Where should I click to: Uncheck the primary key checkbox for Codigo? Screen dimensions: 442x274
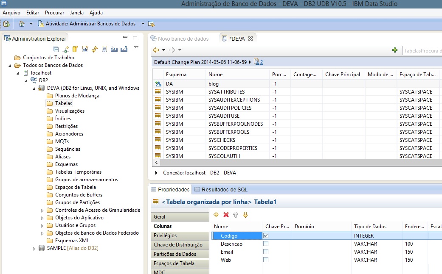click(x=266, y=235)
